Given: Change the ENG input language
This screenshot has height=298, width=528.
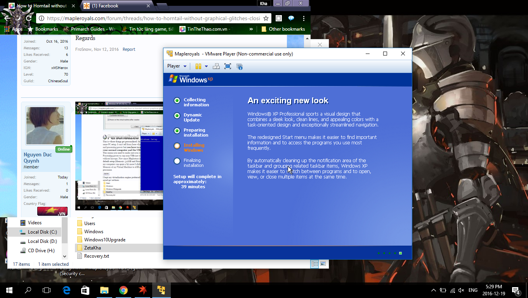Looking at the screenshot, I should 473,290.
